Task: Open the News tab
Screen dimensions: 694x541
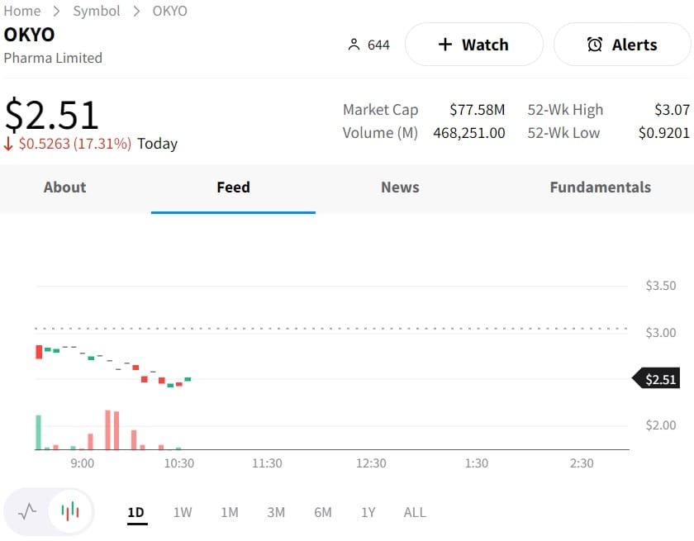Action: 400,187
